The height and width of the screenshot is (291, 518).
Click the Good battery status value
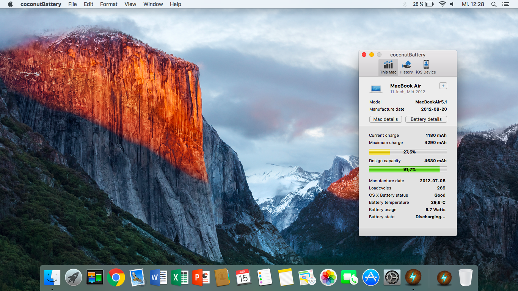(x=440, y=195)
